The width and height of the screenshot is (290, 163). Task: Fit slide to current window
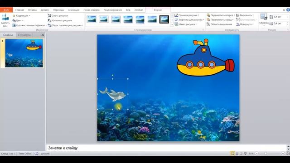pyautogui.click(x=288, y=153)
